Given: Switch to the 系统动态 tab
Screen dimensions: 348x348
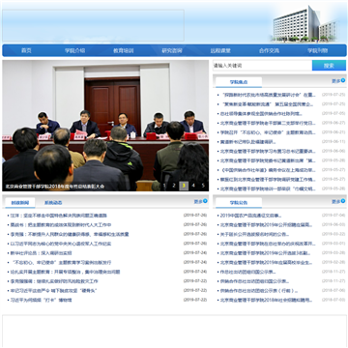Looking at the screenshot, I should (53, 203).
